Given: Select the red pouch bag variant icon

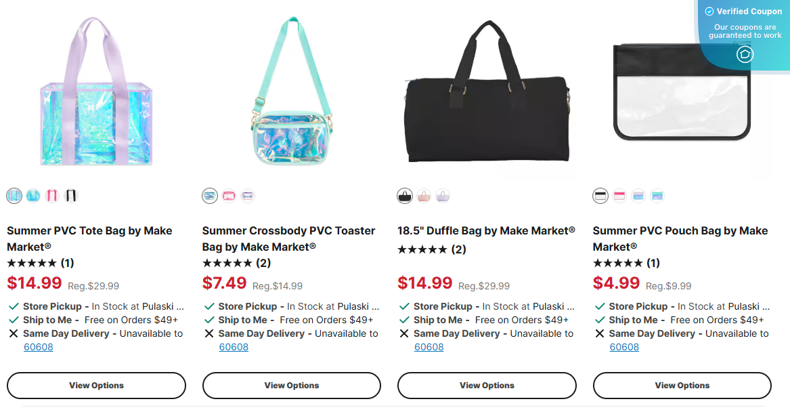Looking at the screenshot, I should coord(618,195).
